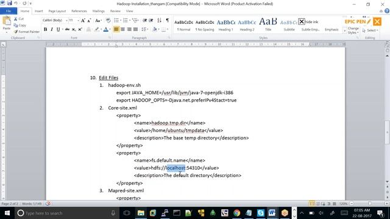Expand bullets list dropdown arrow
Viewport: 390px width, 219px height.
[121, 20]
